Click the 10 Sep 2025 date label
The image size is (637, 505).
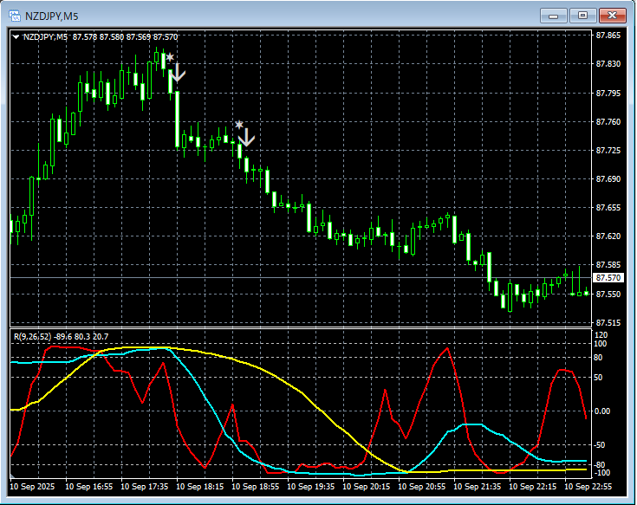[30, 488]
